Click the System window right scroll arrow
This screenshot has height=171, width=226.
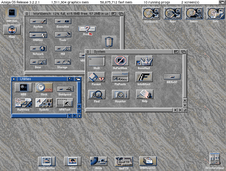pos(180,110)
